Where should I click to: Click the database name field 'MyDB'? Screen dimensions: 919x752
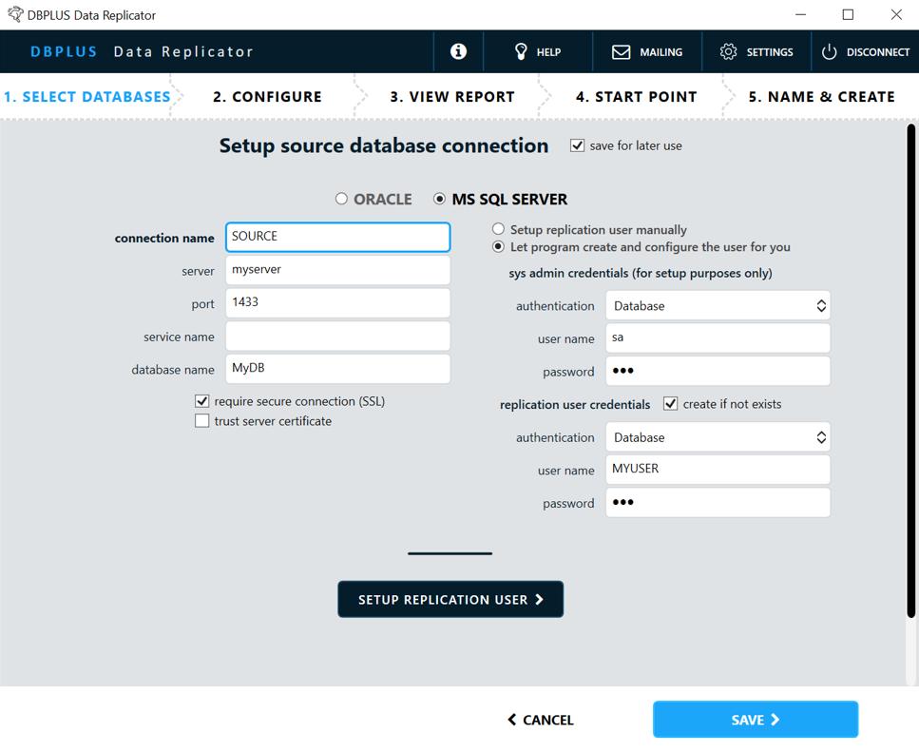point(337,369)
